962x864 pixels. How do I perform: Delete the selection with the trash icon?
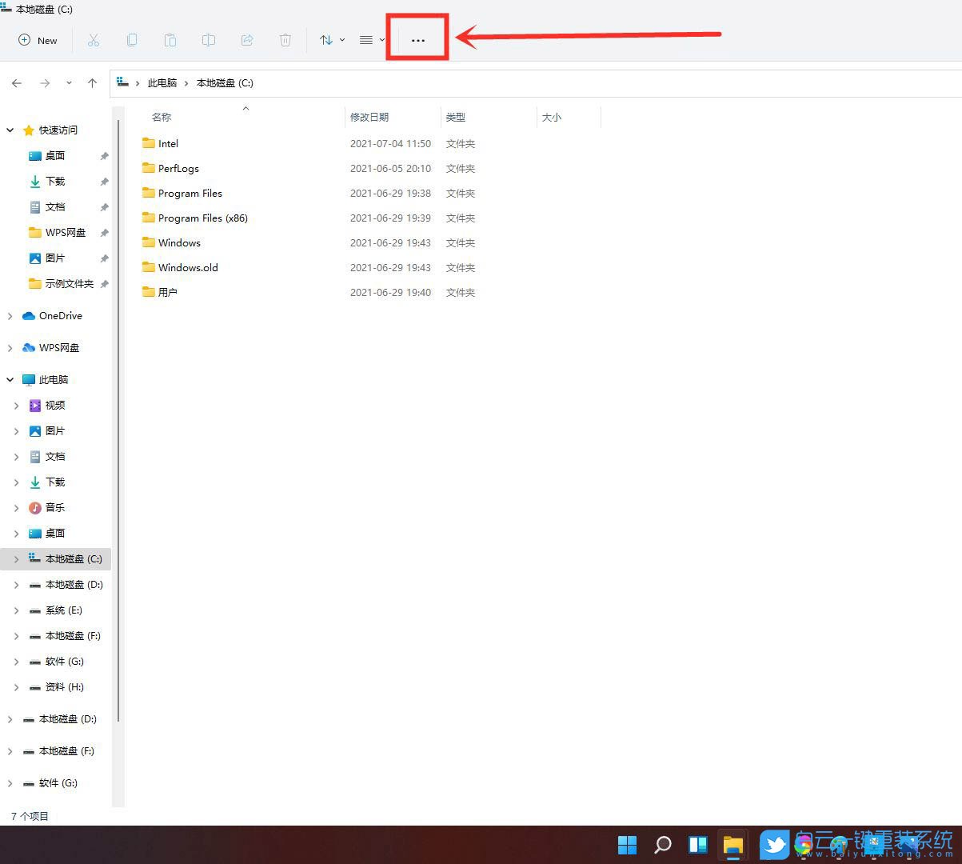pos(285,40)
